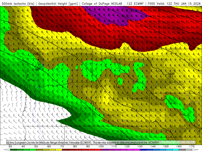Screen dimensions: 202x151
Task: Click the 110 value on the legend
Action: [114, 146]
